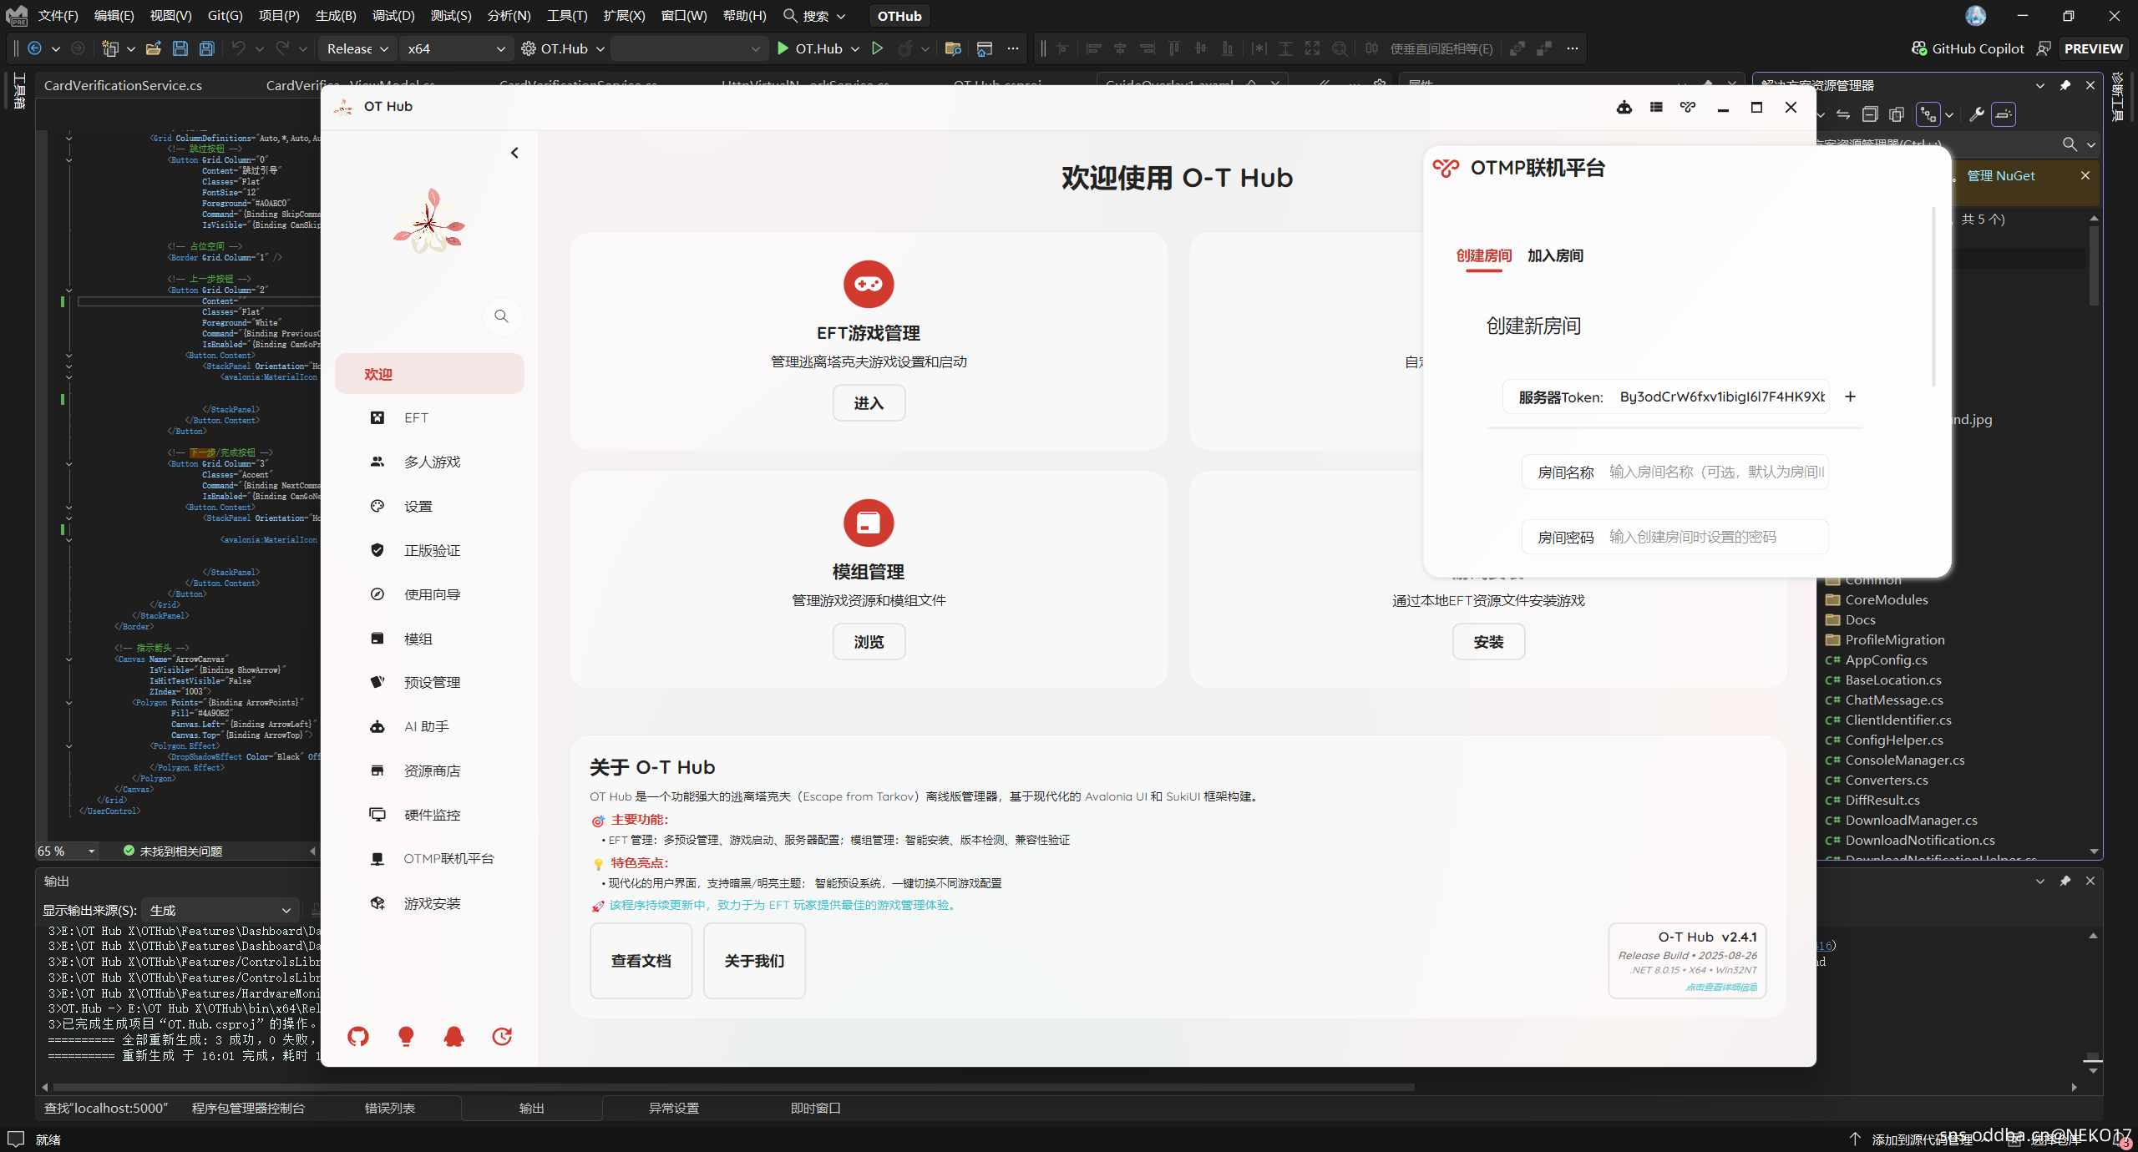This screenshot has height=1152, width=2138.
Task: Select the CoreModules folder in Solution Explorer
Action: (1886, 599)
